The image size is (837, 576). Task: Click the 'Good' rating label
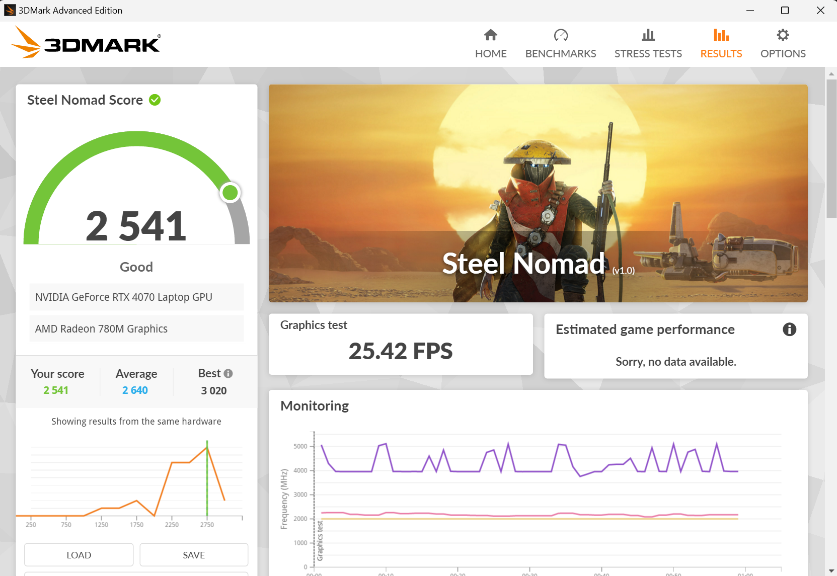pyautogui.click(x=136, y=267)
